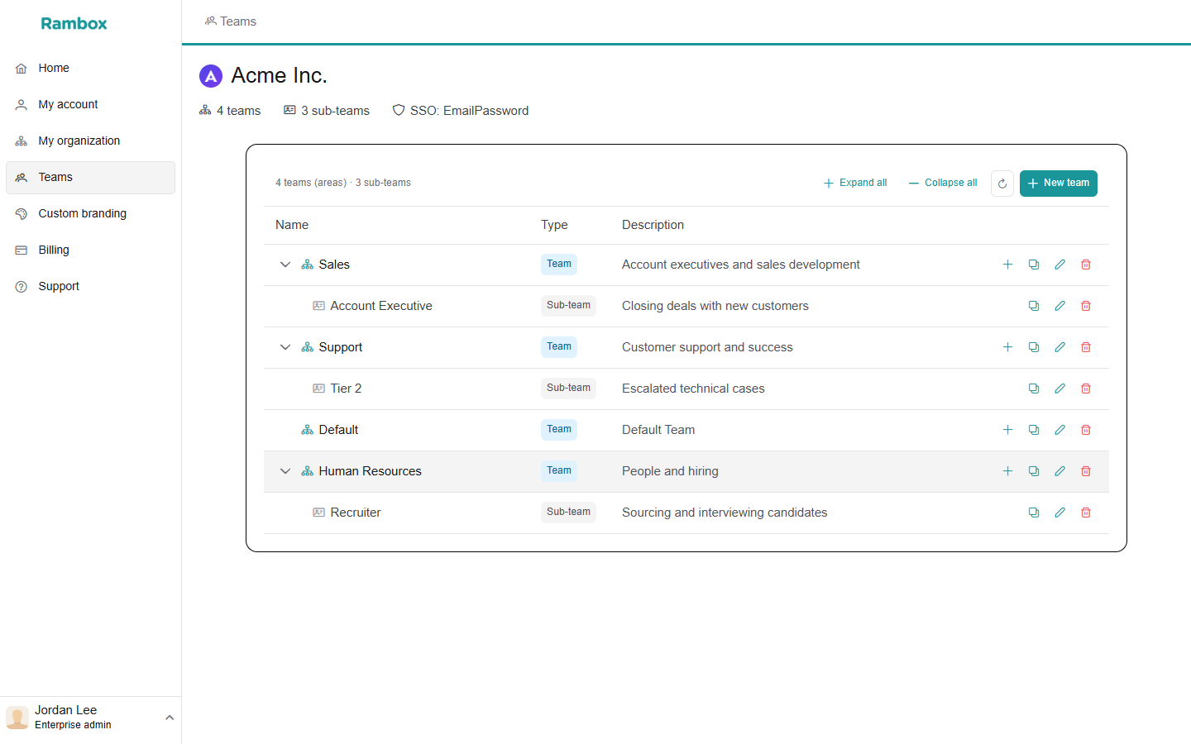Screen dimensions: 1191x744
Task: Edit the Account Executive sub-team
Action: 1059,306
